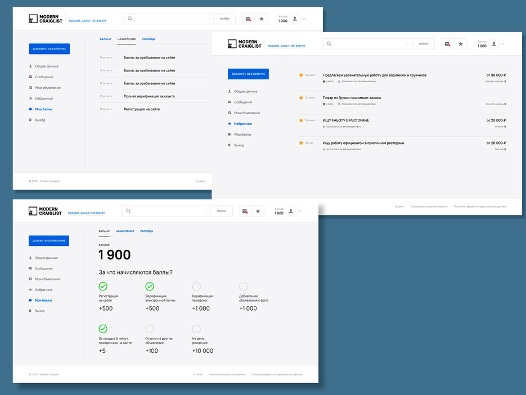This screenshot has width=526, height=395.
Task: Expand user menu chevron in the Избранные window
Action: [x=502, y=44]
